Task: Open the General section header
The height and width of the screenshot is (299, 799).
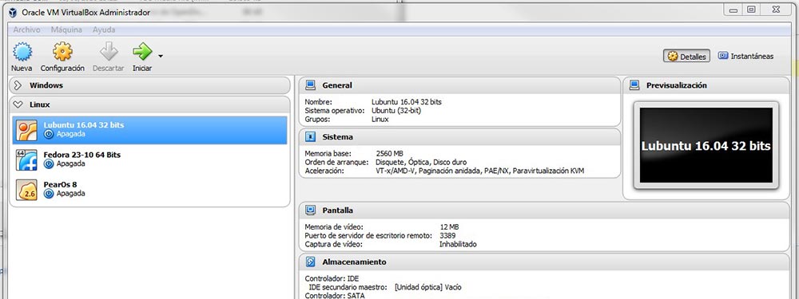Action: click(459, 85)
